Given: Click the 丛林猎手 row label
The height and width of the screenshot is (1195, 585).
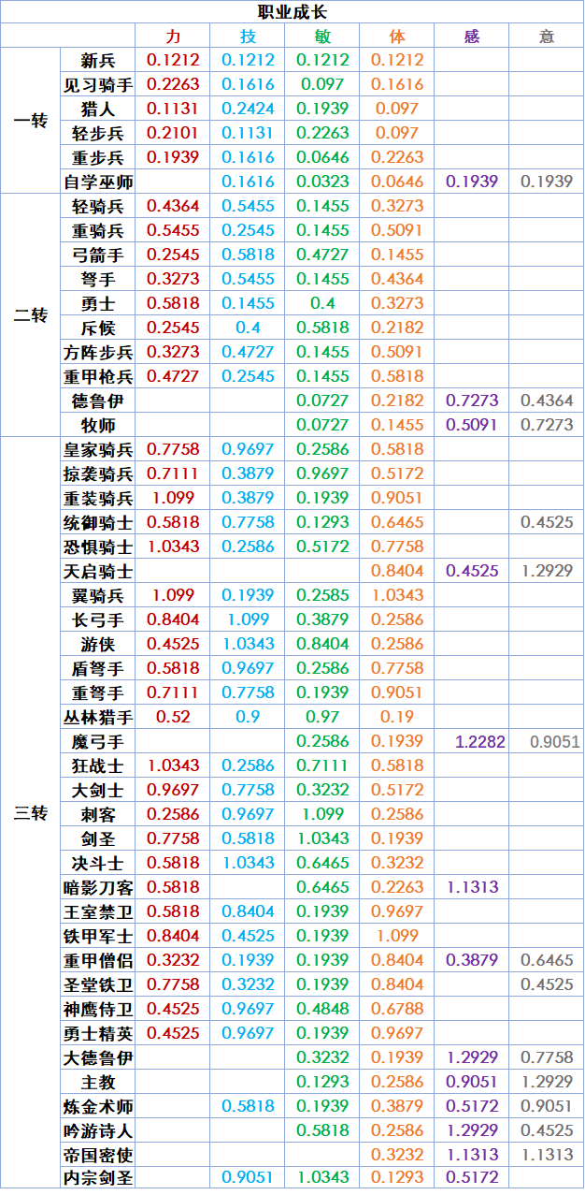Looking at the screenshot, I should (98, 717).
